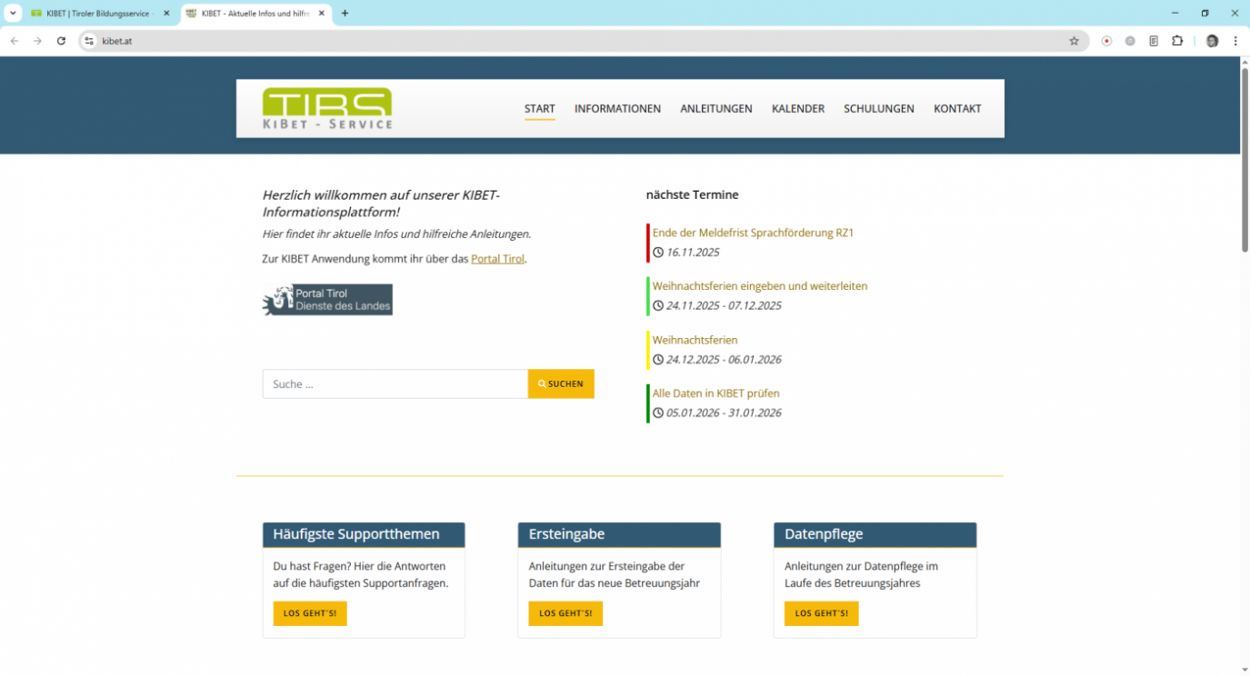Select INFORMATIONEN in the navigation menu
1250x676 pixels.
pyautogui.click(x=617, y=108)
